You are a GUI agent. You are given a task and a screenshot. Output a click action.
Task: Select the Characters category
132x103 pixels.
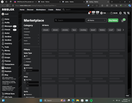point(27,32)
